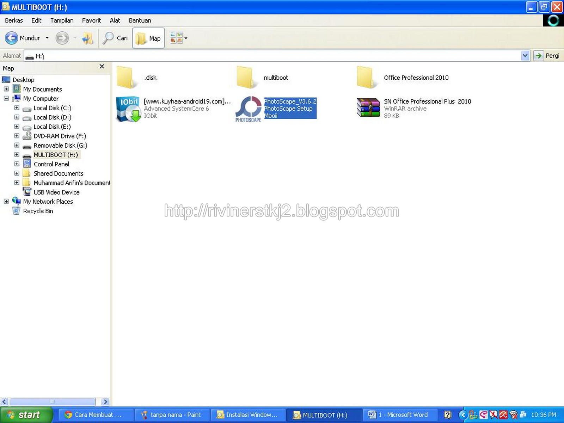This screenshot has width=564, height=423.
Task: Click the wireless network tray icon
Action: pos(514,415)
